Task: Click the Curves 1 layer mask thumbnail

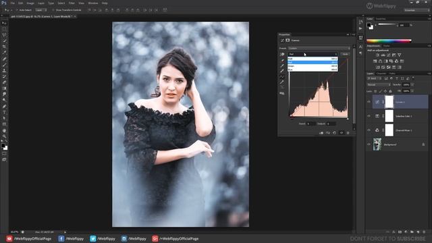Action: point(389,102)
